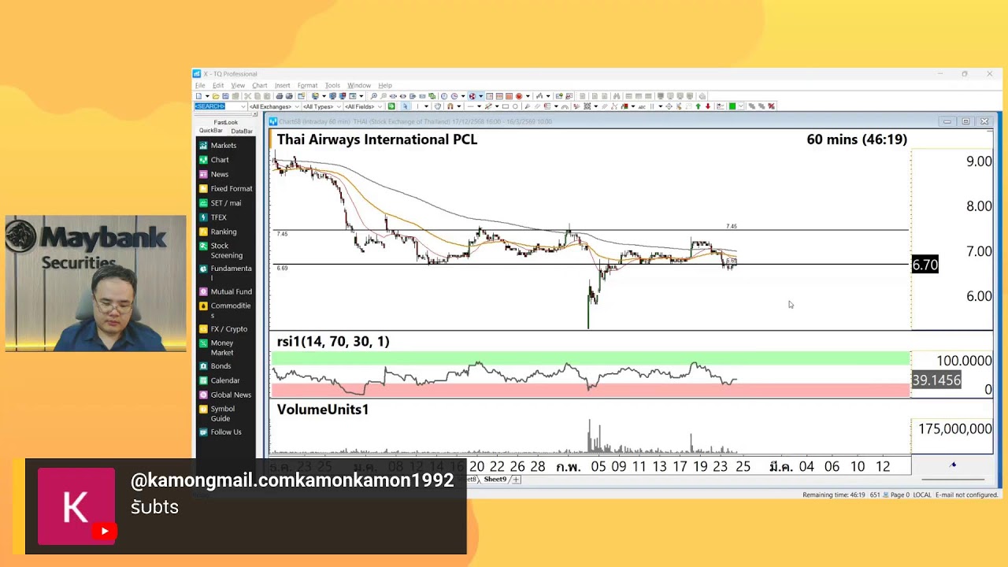Screen dimensions: 1008x567
Task: Open the Chart item in the sidebar
Action: click(220, 160)
